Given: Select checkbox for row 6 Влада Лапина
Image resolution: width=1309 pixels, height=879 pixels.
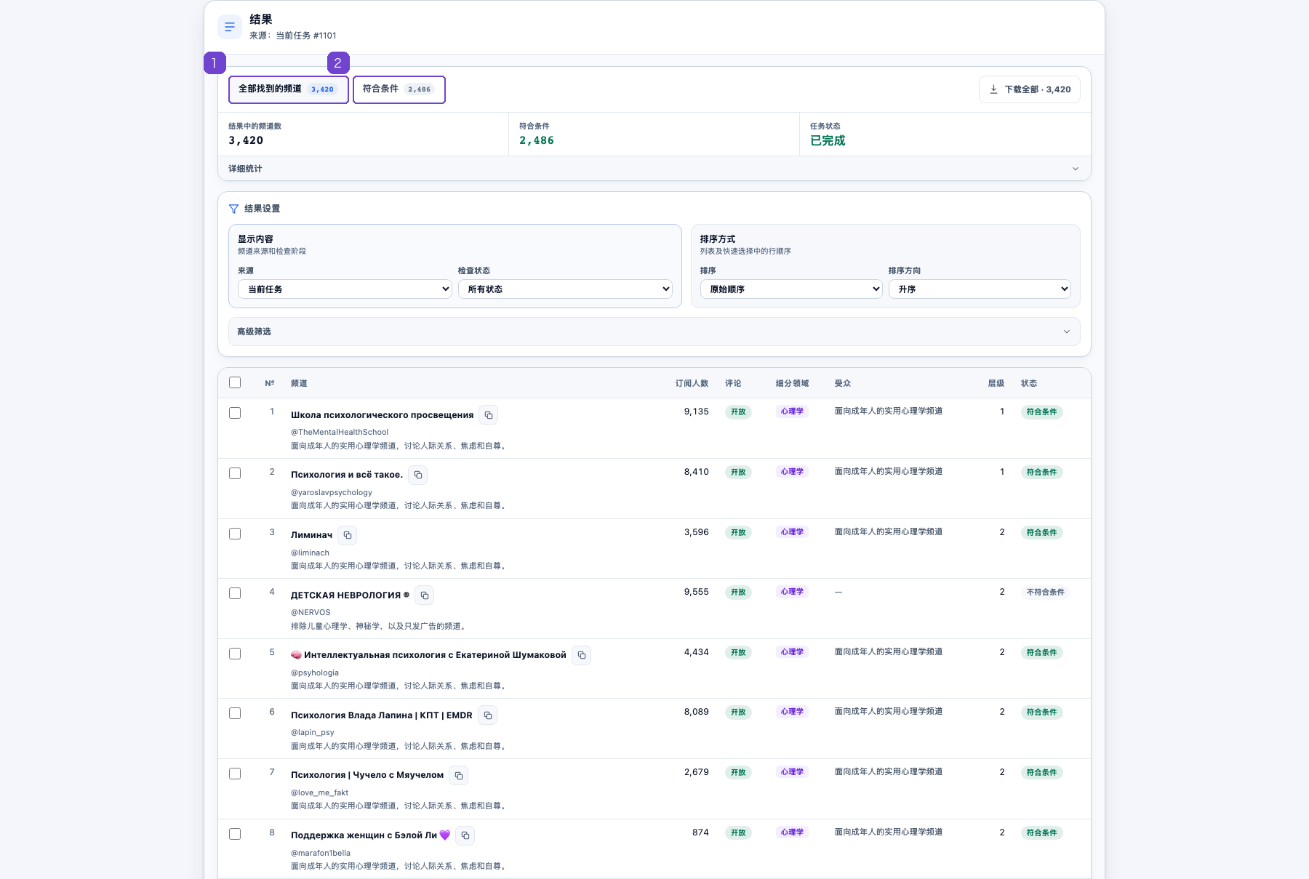Looking at the screenshot, I should pyautogui.click(x=235, y=713).
